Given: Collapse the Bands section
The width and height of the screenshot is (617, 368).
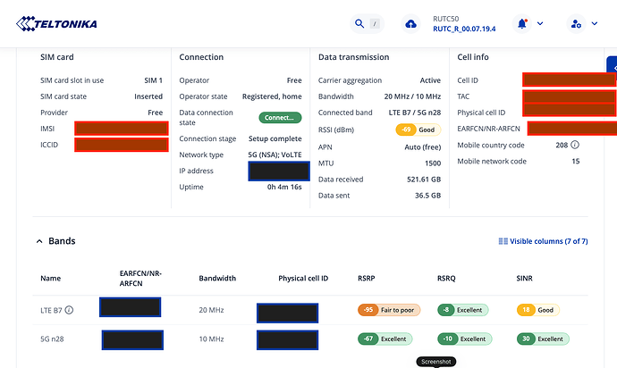Looking at the screenshot, I should coord(39,241).
